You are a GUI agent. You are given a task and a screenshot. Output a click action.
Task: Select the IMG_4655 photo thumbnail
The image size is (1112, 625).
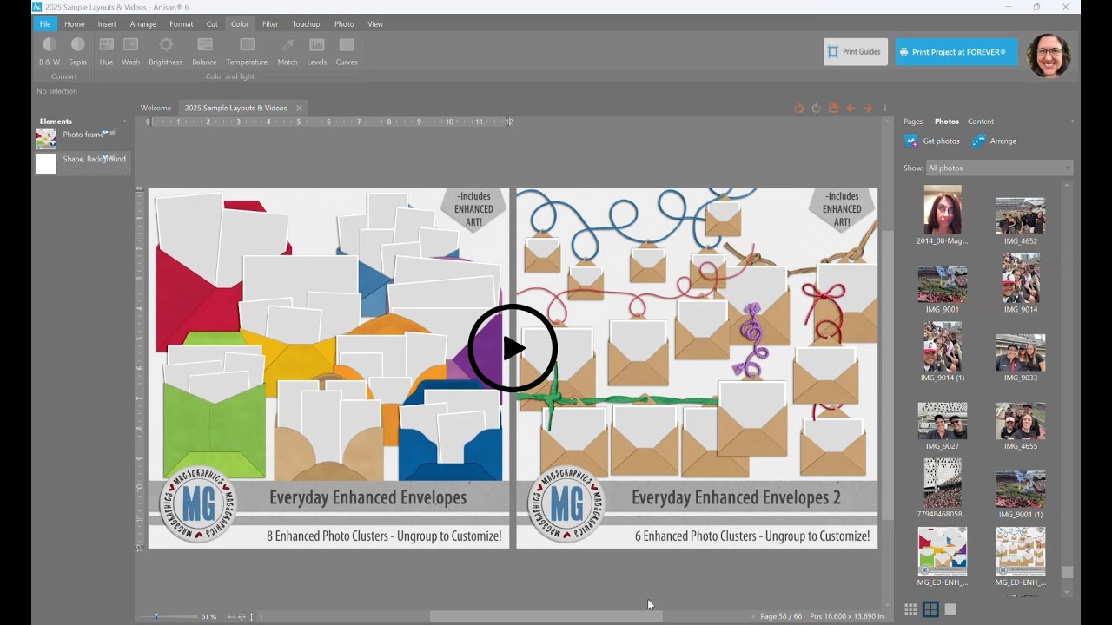pos(1021,421)
